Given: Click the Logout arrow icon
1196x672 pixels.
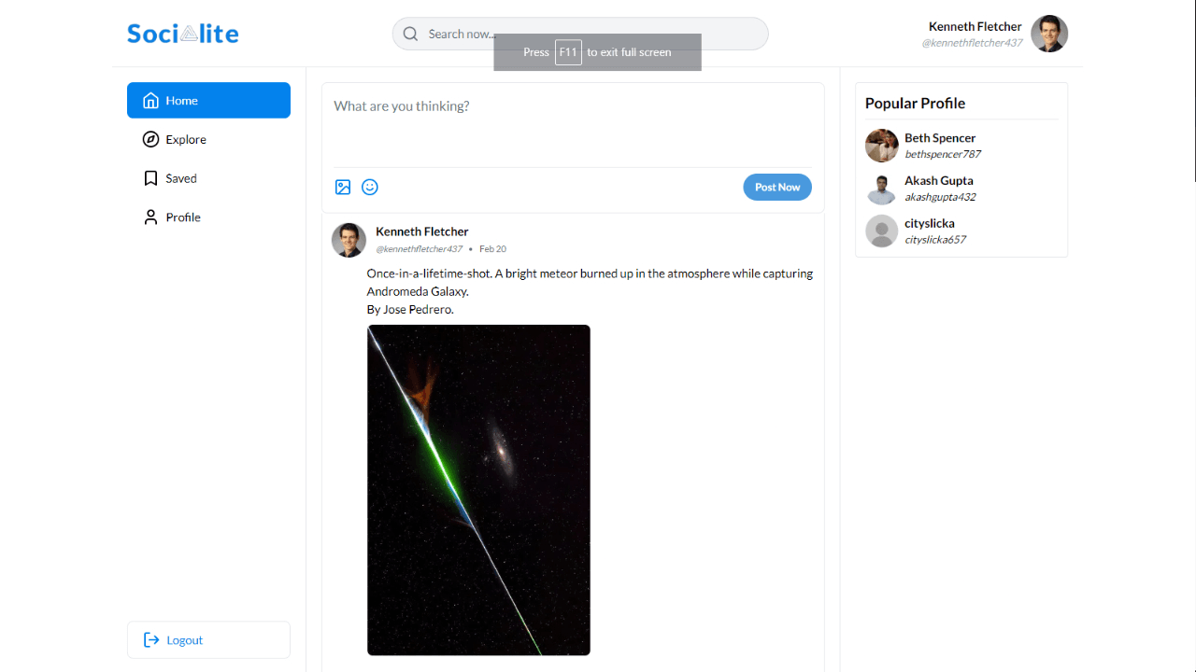Looking at the screenshot, I should tap(150, 639).
